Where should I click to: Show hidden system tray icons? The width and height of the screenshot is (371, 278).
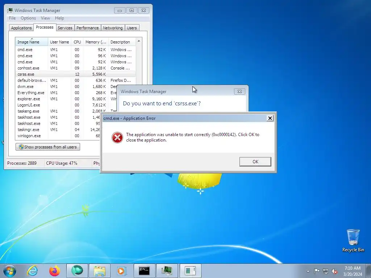308,271
